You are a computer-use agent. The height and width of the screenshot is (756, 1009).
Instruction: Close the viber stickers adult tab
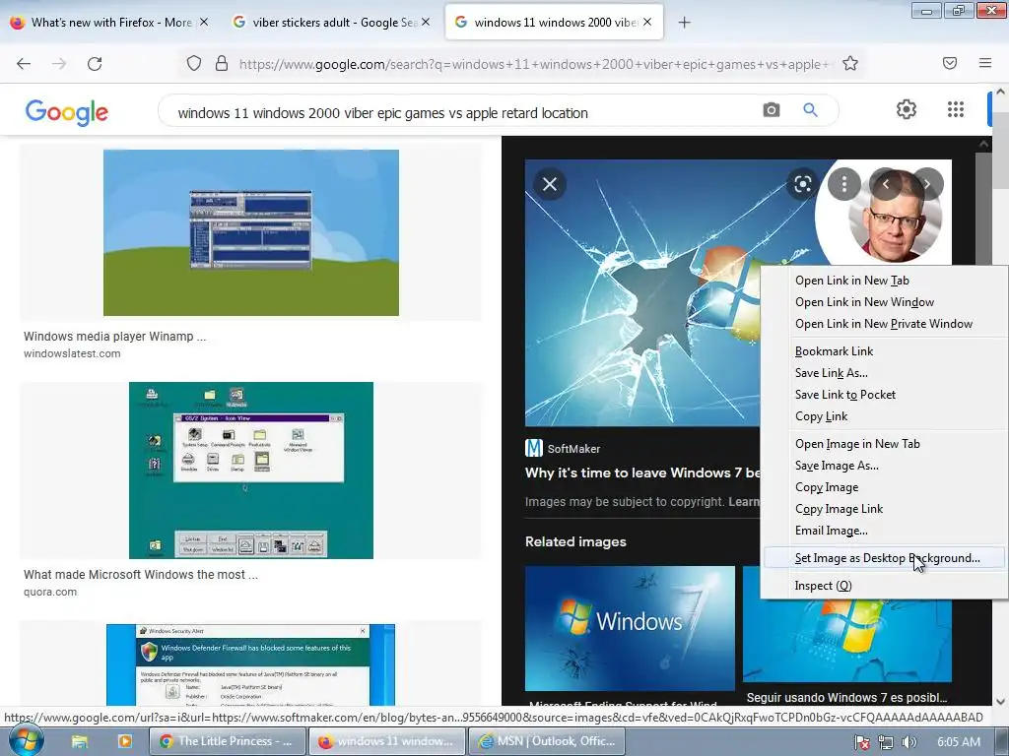pos(426,22)
